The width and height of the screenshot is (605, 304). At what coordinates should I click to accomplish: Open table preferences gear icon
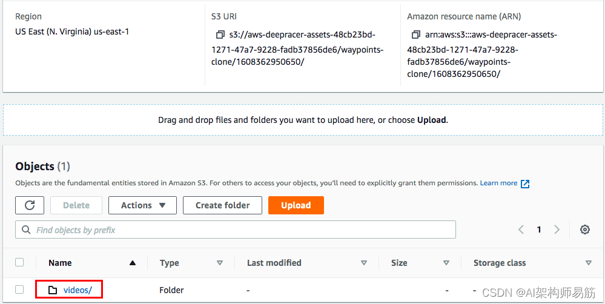click(584, 230)
